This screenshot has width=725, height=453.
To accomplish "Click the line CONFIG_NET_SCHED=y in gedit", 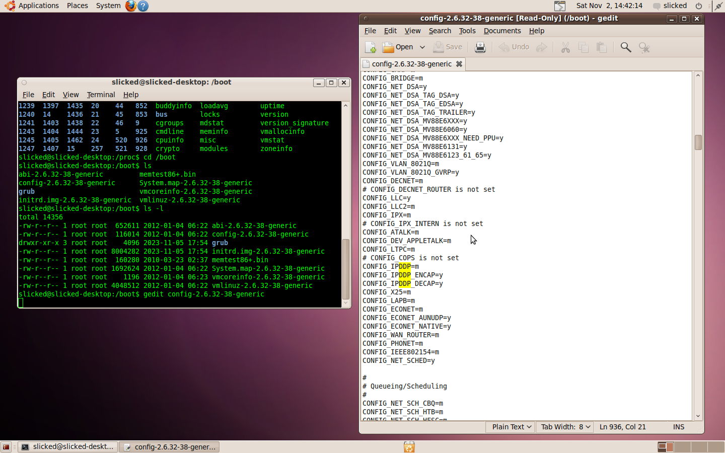I will click(x=399, y=360).
